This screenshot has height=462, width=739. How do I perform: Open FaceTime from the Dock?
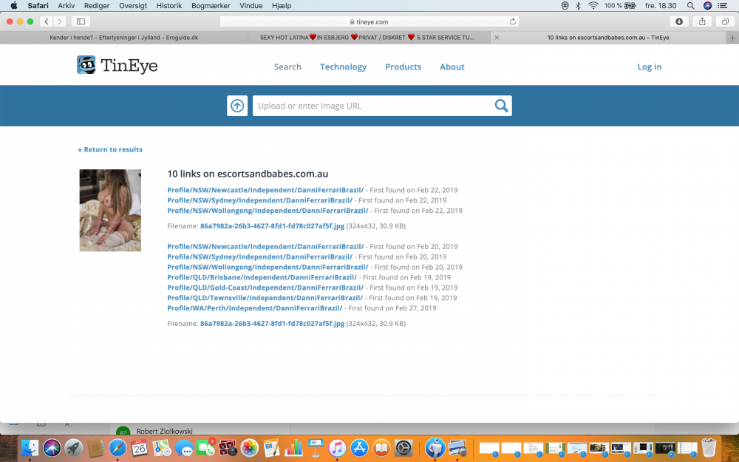[205, 447]
